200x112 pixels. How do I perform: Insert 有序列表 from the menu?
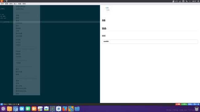pos(26,33)
